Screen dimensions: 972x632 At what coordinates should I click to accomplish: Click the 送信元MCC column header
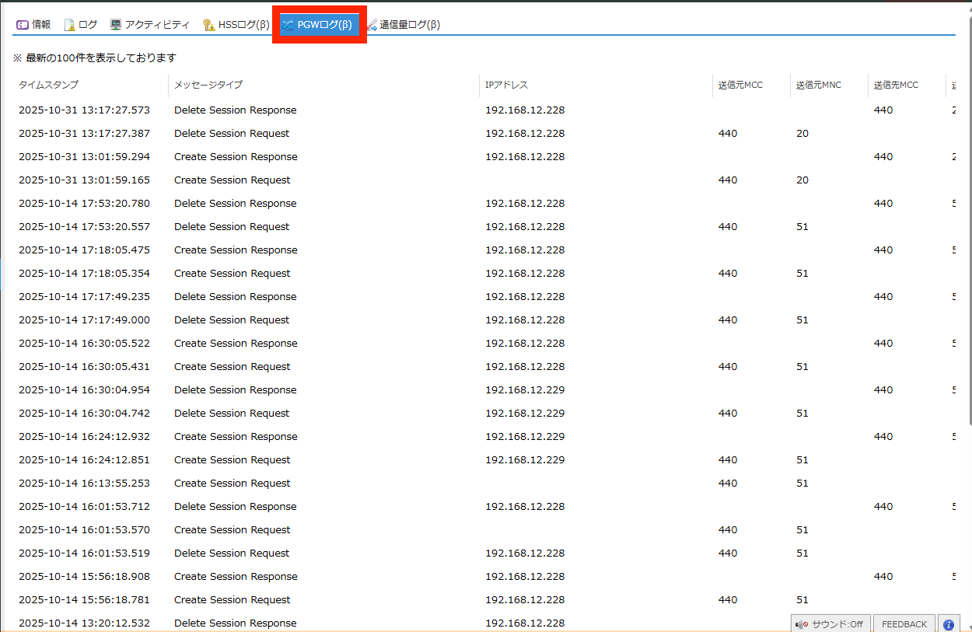(740, 85)
